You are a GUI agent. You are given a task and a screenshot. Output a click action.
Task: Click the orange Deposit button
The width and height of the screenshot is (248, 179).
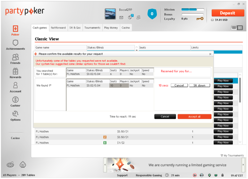tap(228, 13)
